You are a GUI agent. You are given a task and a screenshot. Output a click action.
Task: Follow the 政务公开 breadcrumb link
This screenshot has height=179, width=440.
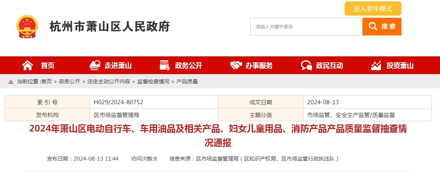click(69, 82)
